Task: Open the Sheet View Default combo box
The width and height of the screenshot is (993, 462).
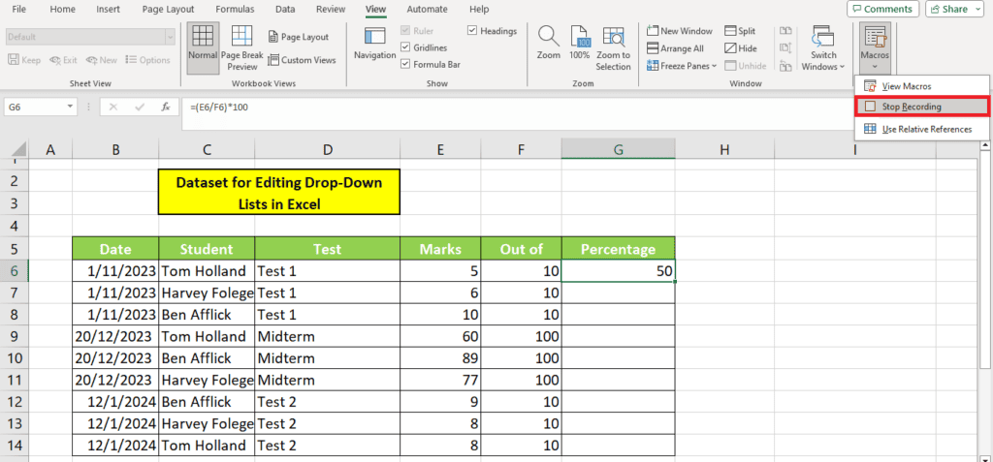Action: pyautogui.click(x=89, y=37)
